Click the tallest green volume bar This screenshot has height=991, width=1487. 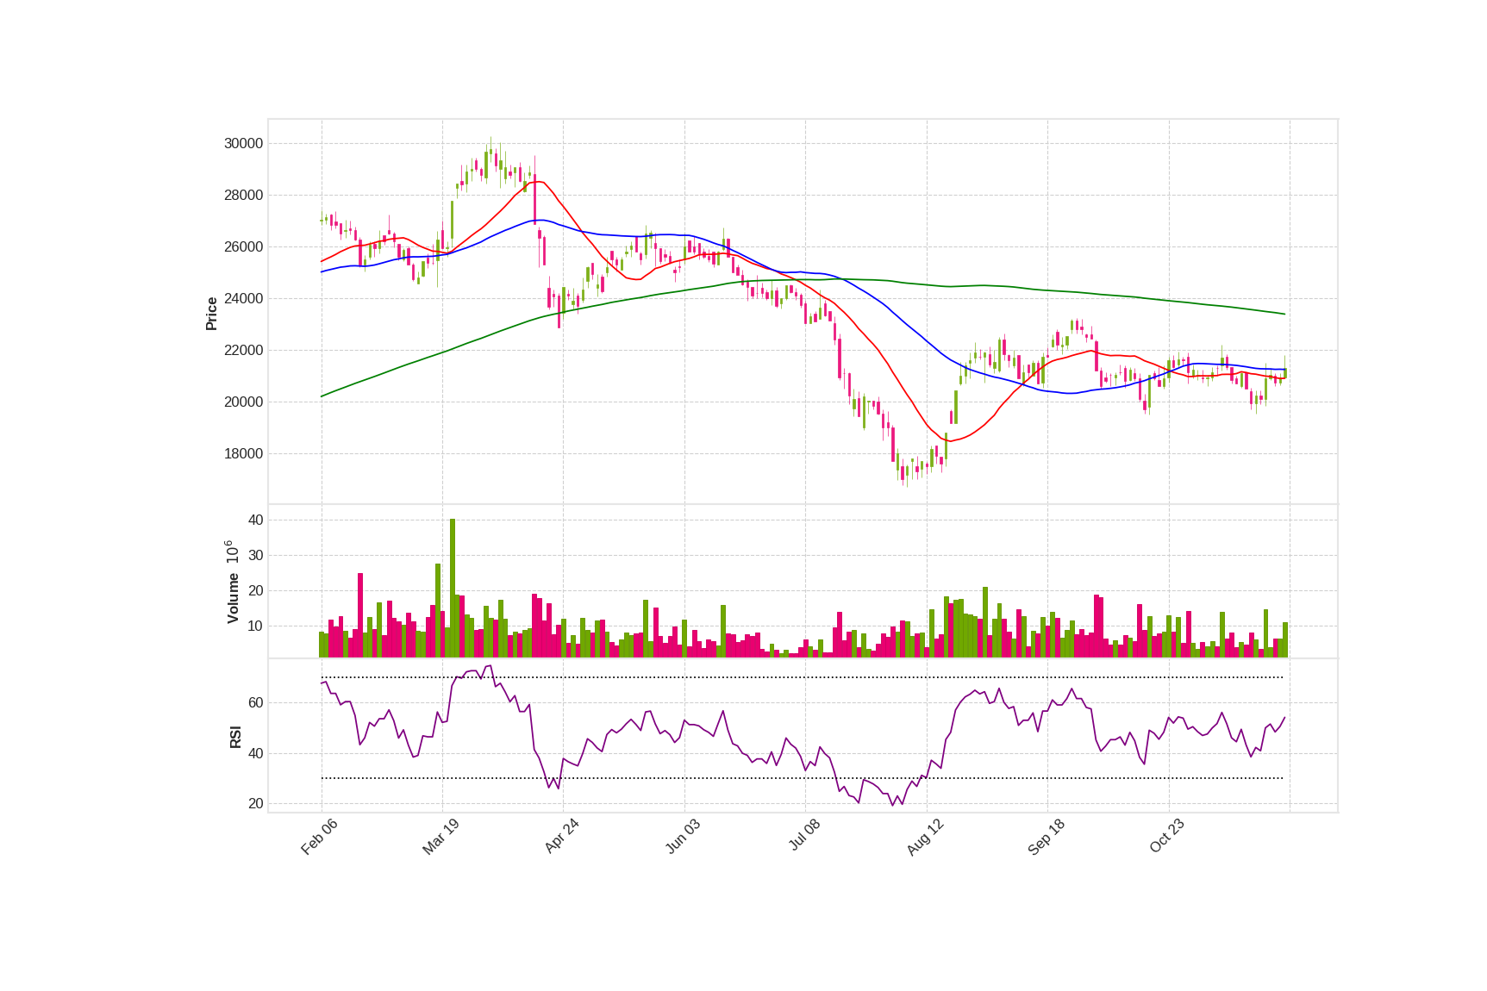[453, 589]
